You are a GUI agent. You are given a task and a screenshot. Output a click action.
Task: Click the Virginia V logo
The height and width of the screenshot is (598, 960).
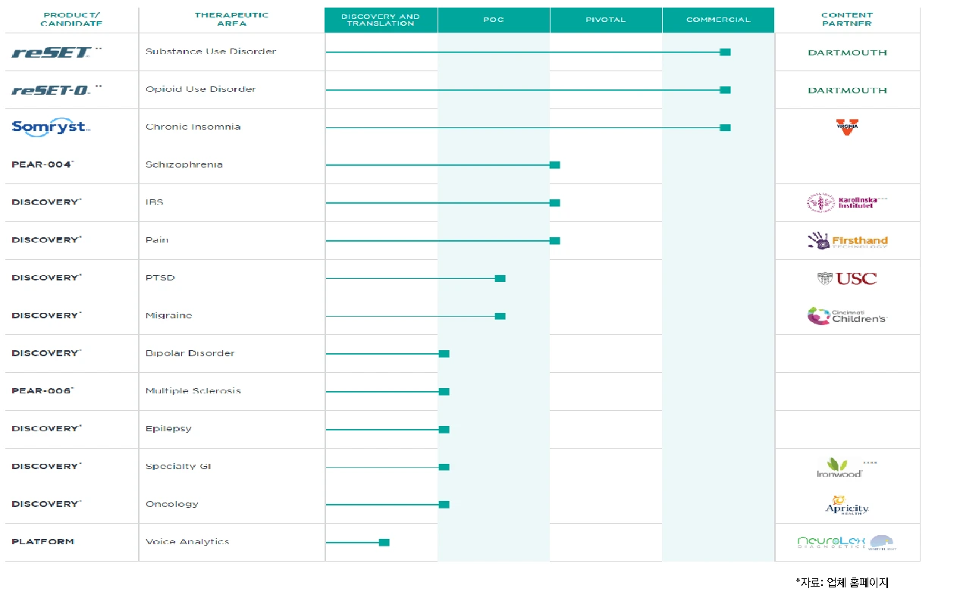coord(847,127)
